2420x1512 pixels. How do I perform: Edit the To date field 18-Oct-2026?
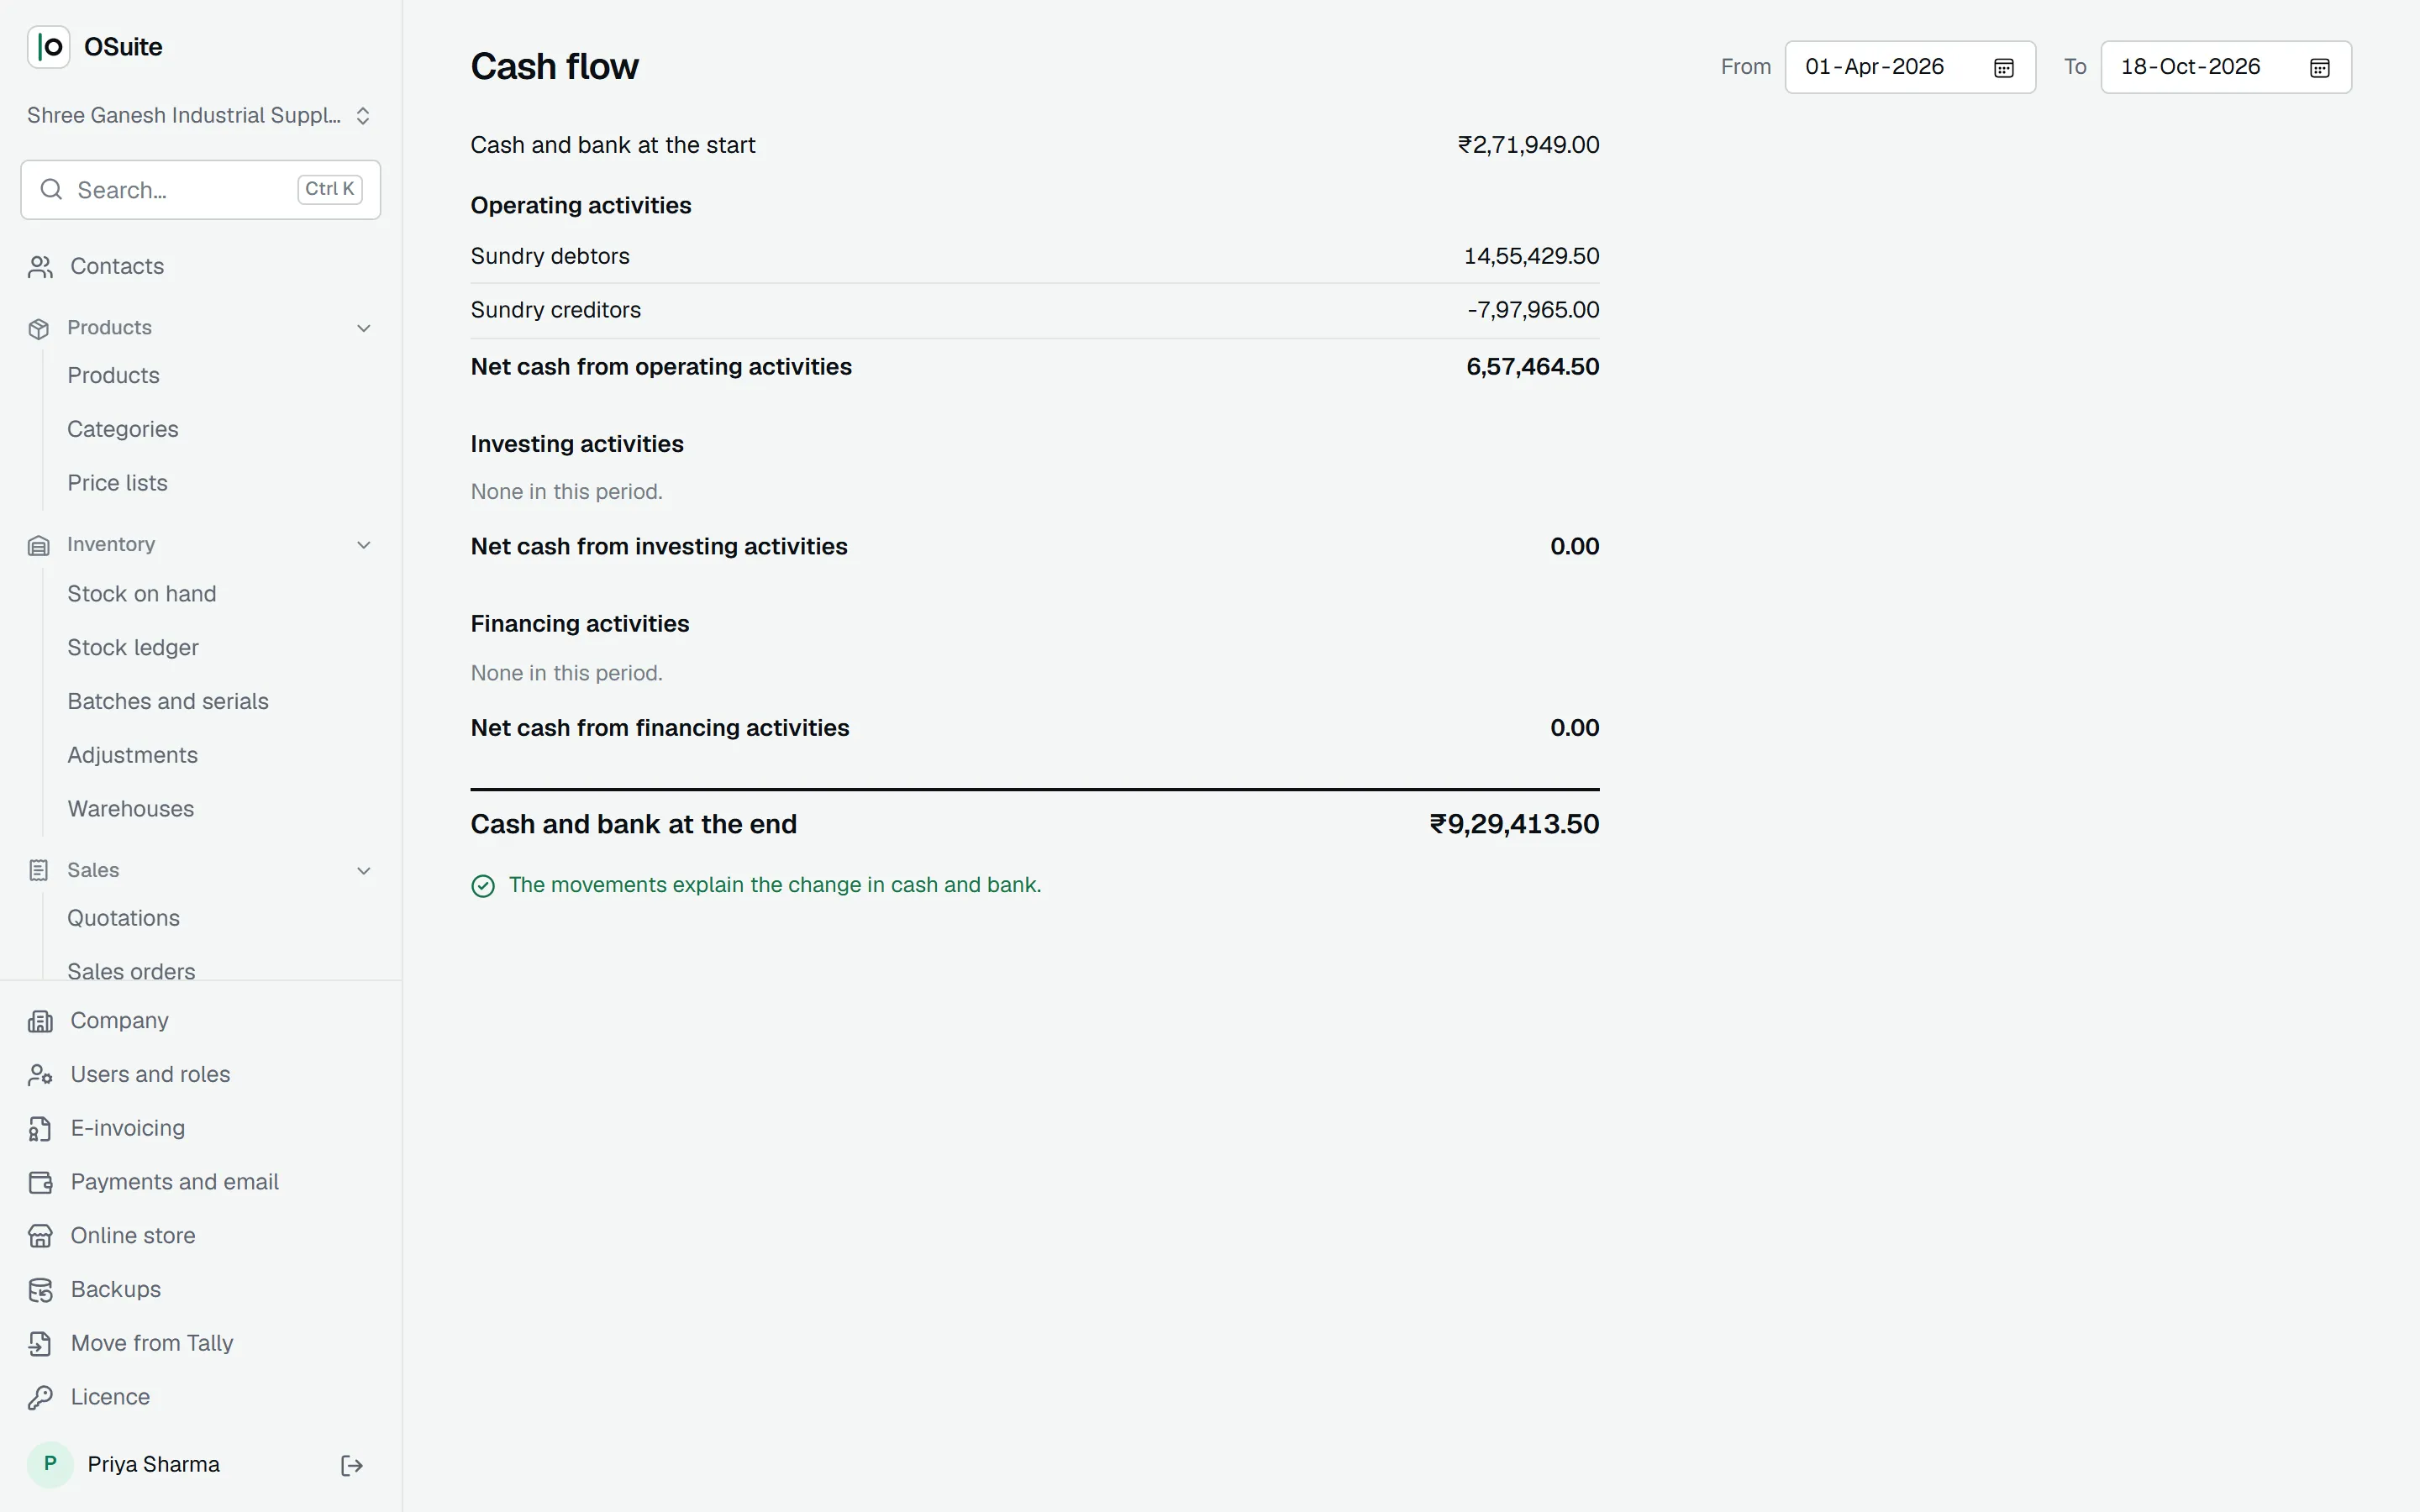click(2226, 67)
